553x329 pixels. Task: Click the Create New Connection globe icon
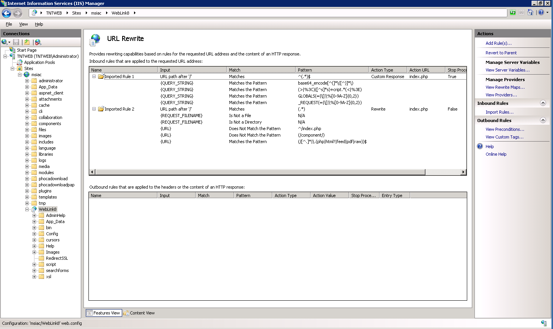pos(5,42)
